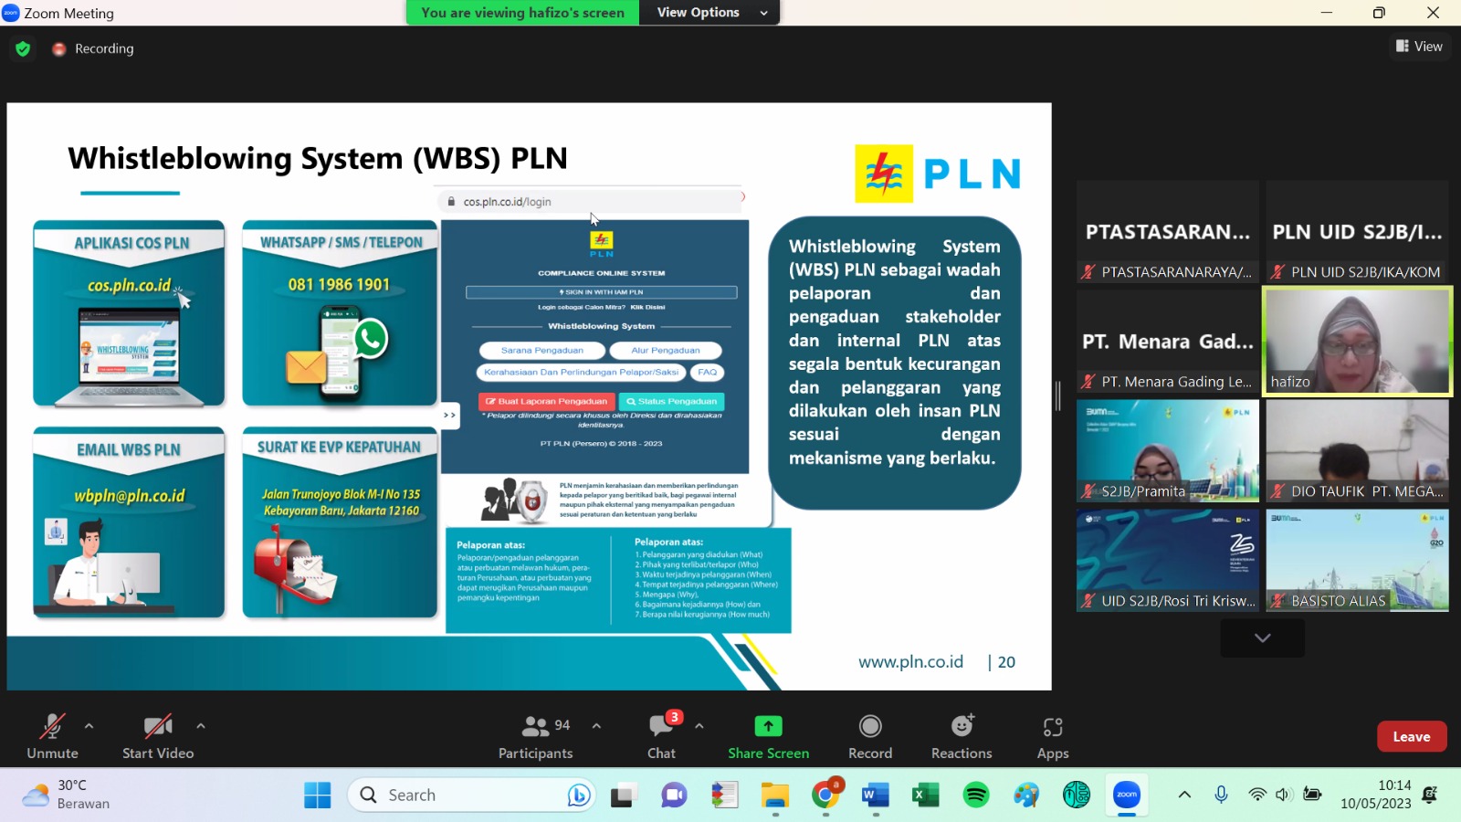Open Wi-Fi network settings in tray
The width and height of the screenshot is (1461, 822).
pyautogui.click(x=1257, y=795)
